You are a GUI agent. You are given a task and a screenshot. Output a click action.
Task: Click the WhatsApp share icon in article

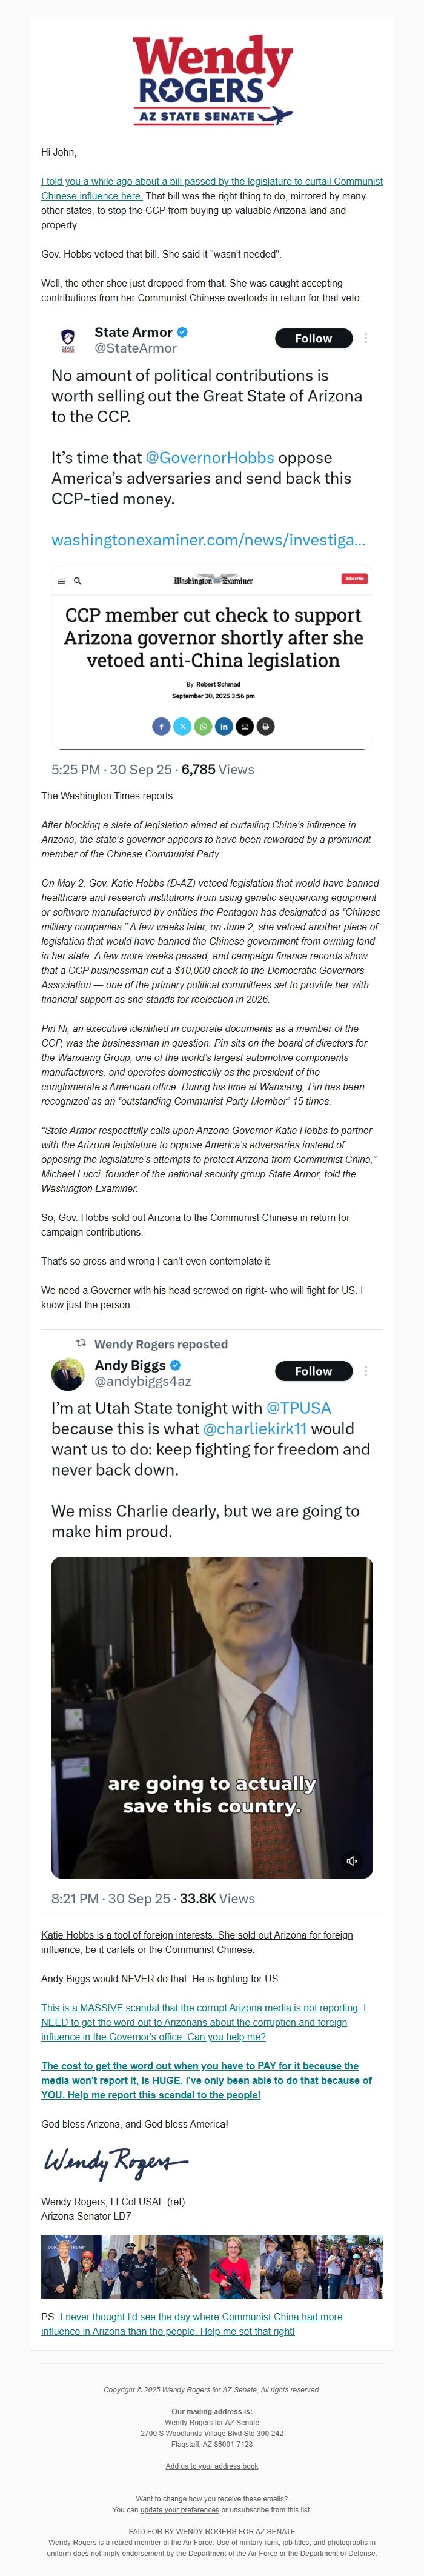(203, 726)
